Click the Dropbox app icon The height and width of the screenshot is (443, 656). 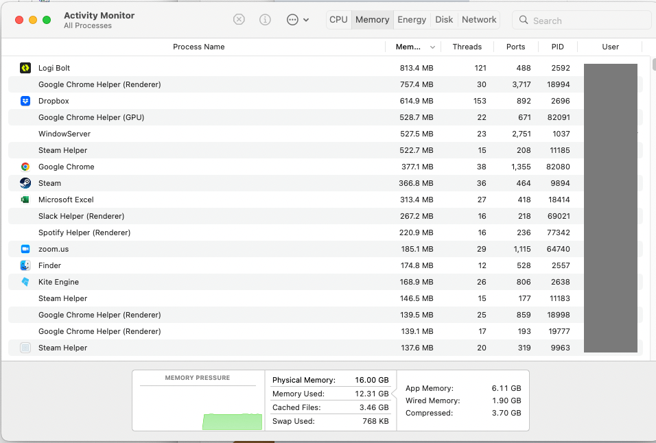coord(24,100)
